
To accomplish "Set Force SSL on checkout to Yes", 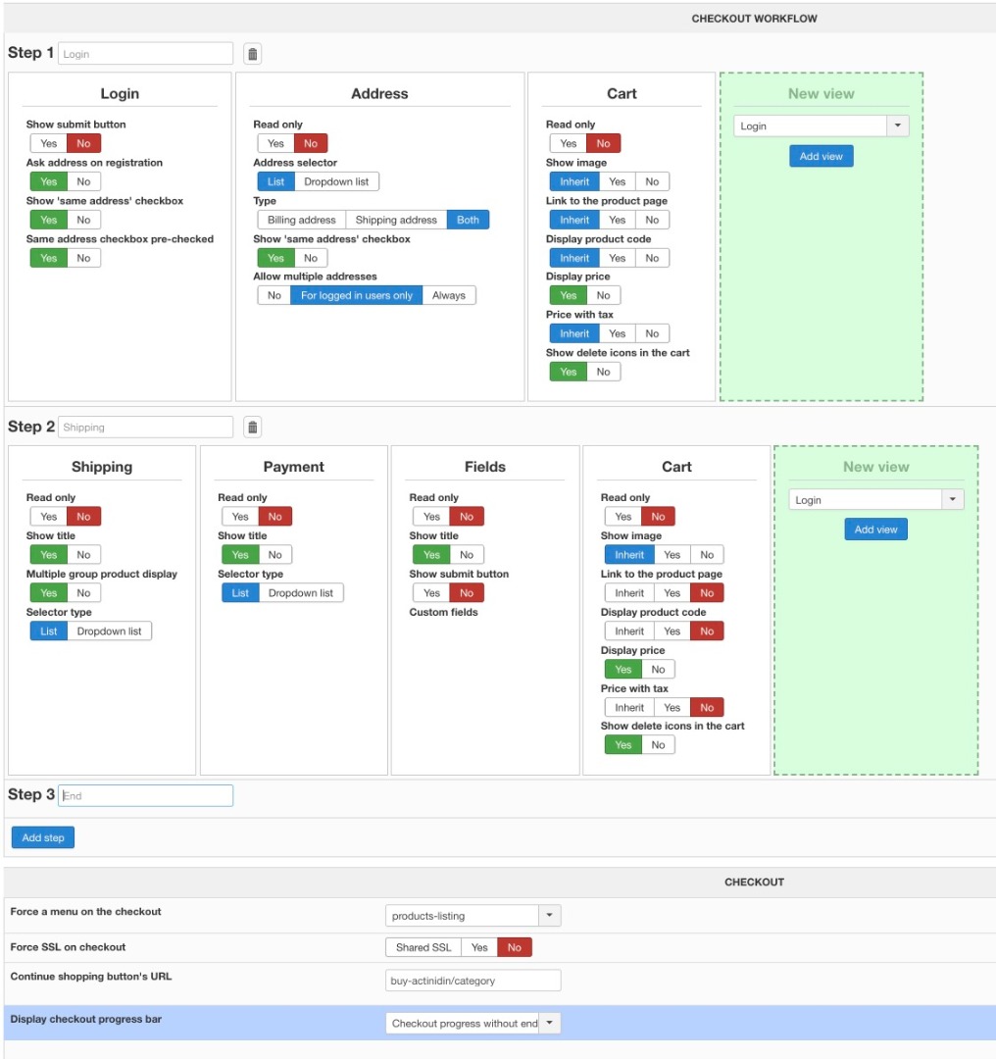I will pyautogui.click(x=479, y=947).
